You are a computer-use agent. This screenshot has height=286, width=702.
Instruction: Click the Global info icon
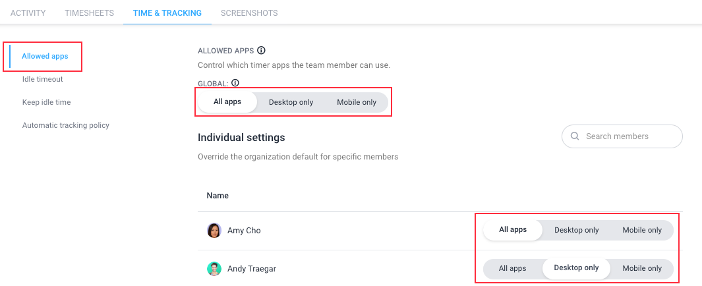point(235,83)
